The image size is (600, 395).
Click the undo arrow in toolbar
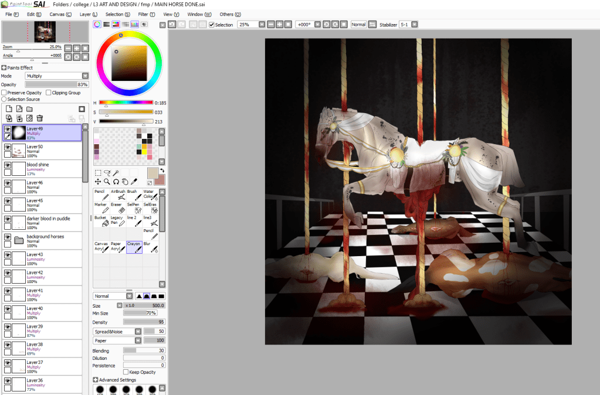[171, 25]
